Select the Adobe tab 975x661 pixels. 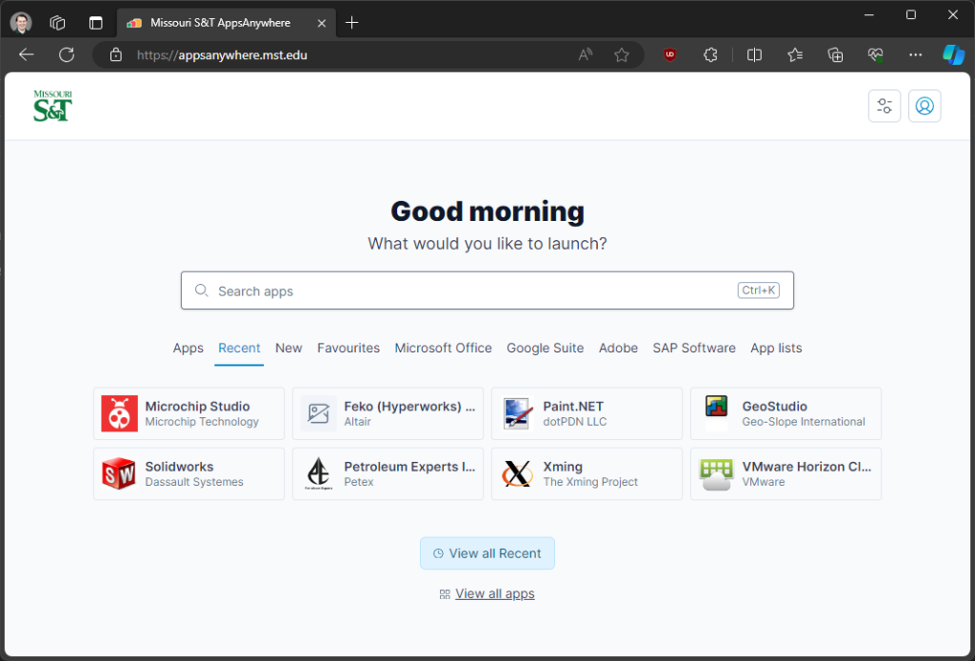coord(618,349)
